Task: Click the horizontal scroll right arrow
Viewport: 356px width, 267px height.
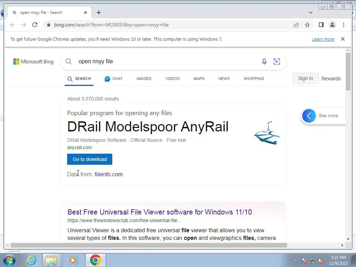Action: click(x=342, y=245)
